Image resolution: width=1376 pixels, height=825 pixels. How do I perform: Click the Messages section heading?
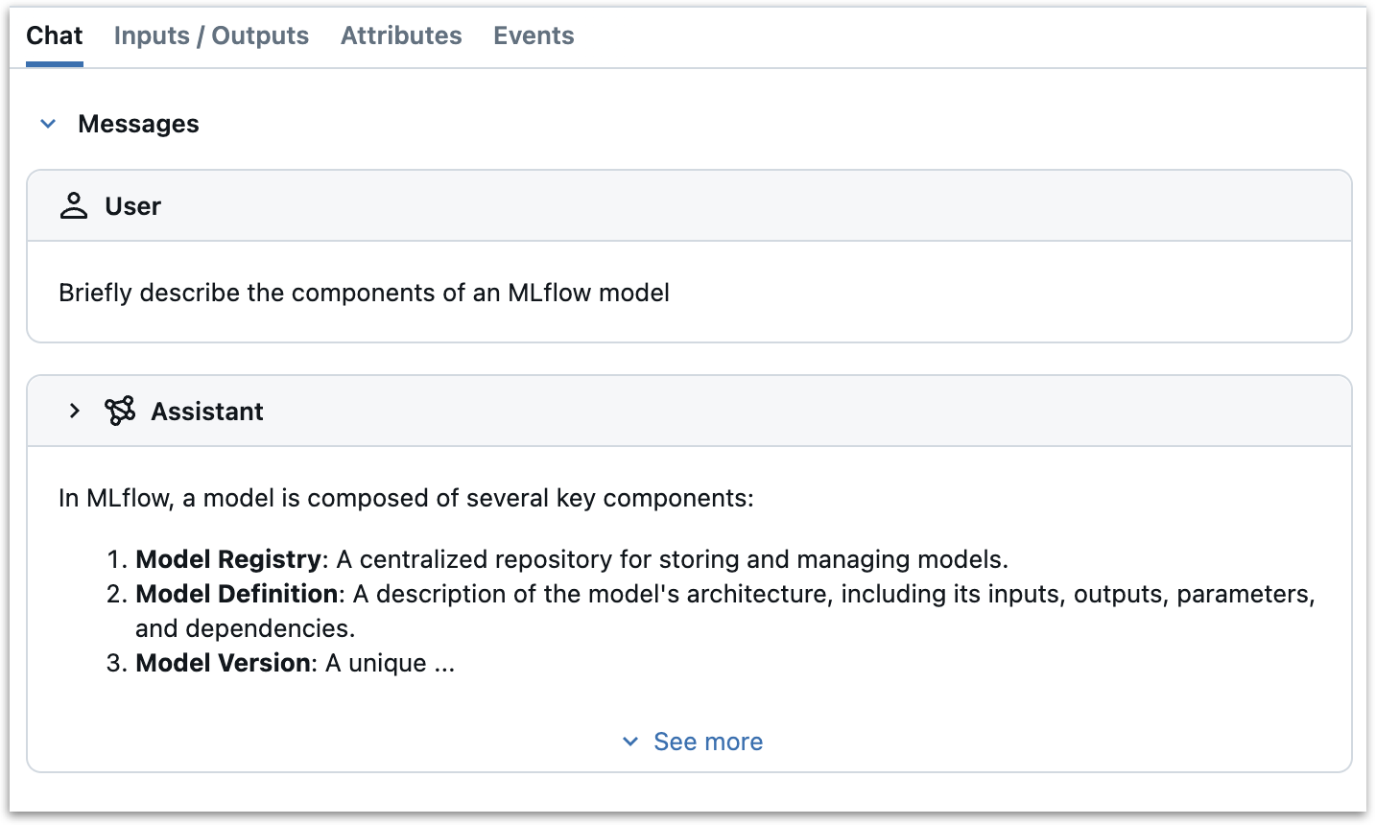[138, 124]
